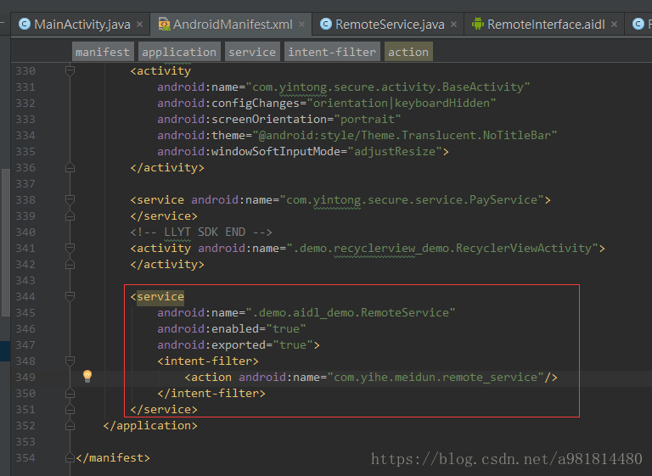
Task: Collapse the RemoteService service block at line 344
Action: [70, 296]
